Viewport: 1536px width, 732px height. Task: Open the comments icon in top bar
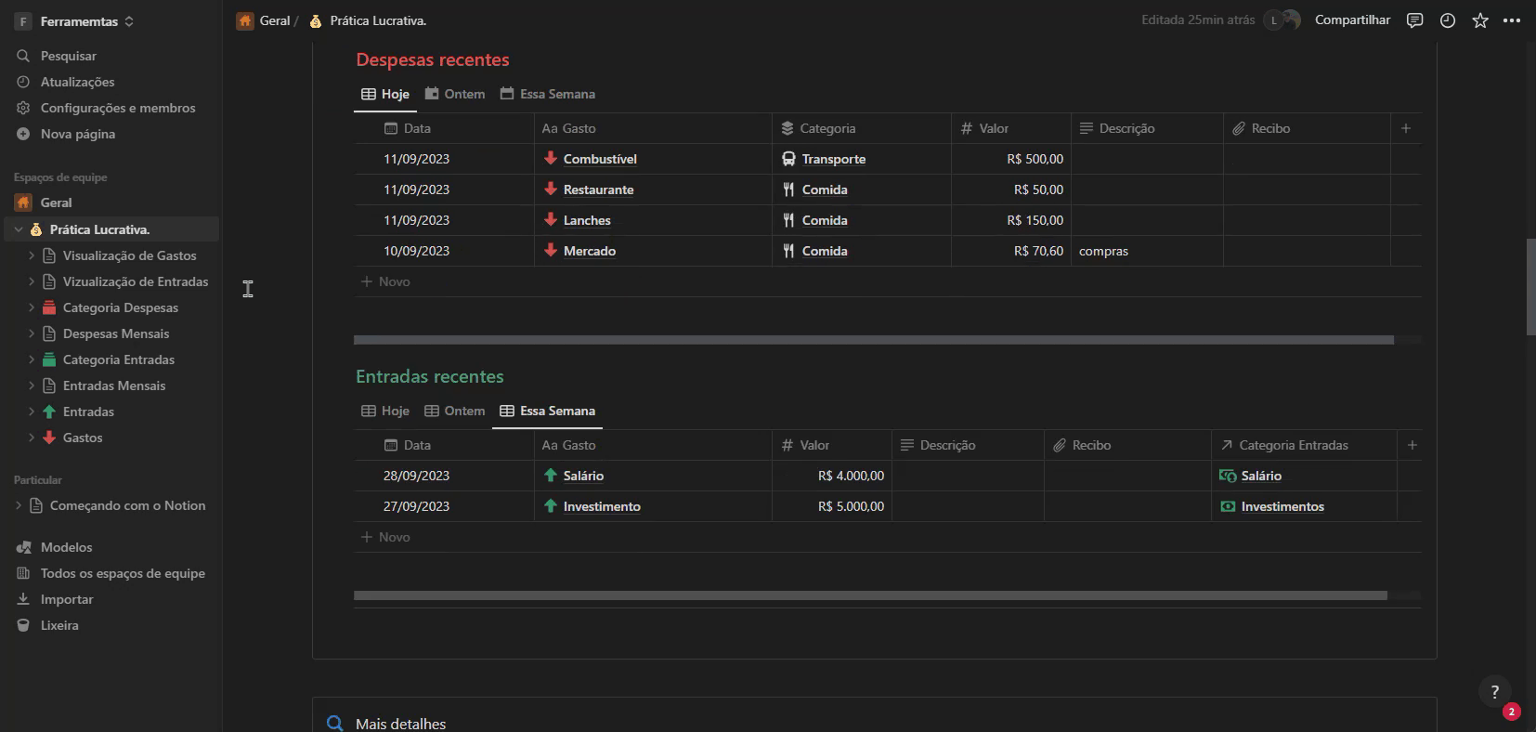click(x=1414, y=20)
